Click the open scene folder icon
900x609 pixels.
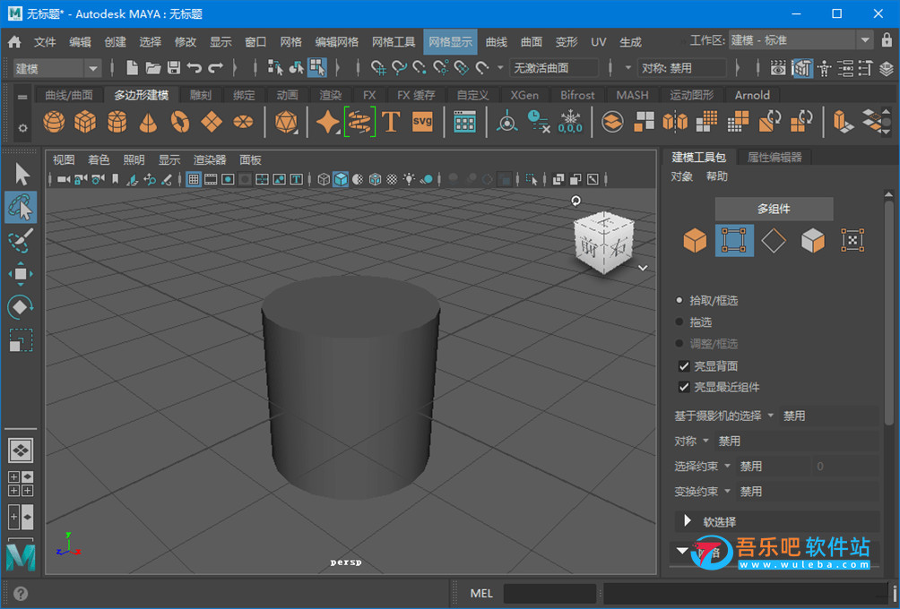point(152,68)
